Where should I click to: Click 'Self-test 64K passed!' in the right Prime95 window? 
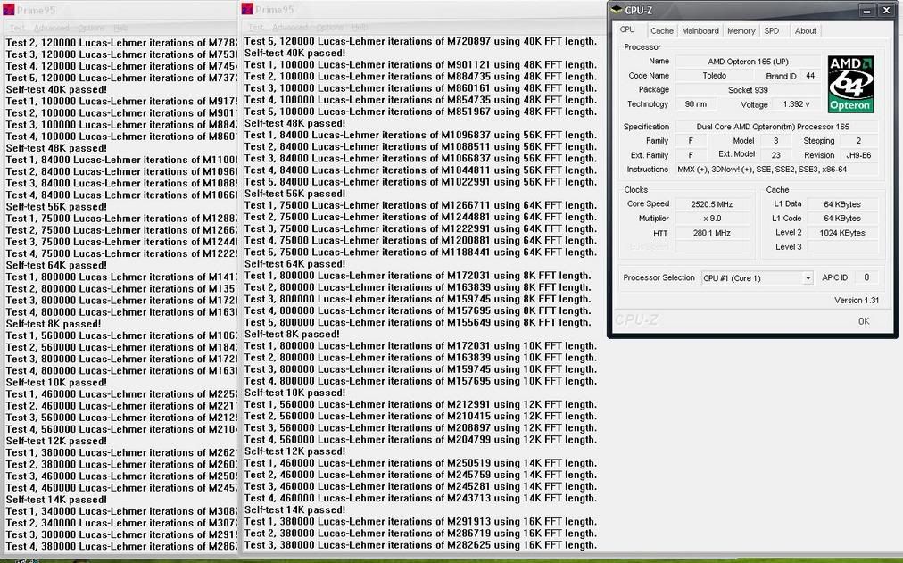coord(294,263)
